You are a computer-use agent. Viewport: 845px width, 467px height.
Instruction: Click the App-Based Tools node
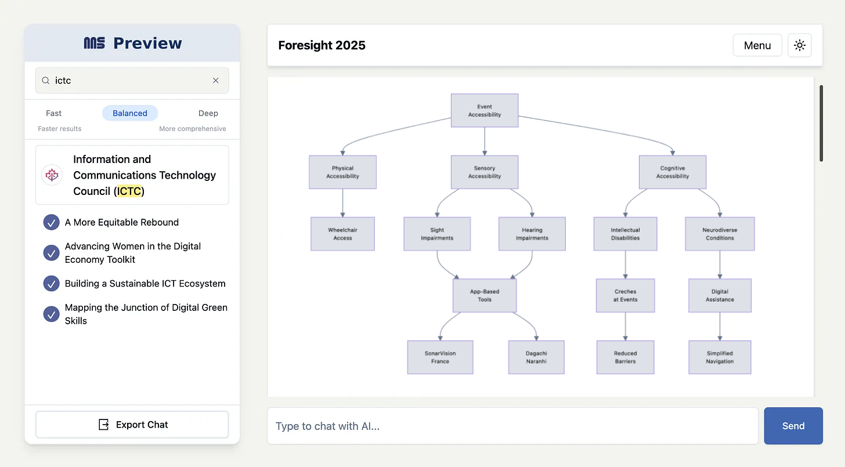point(485,295)
